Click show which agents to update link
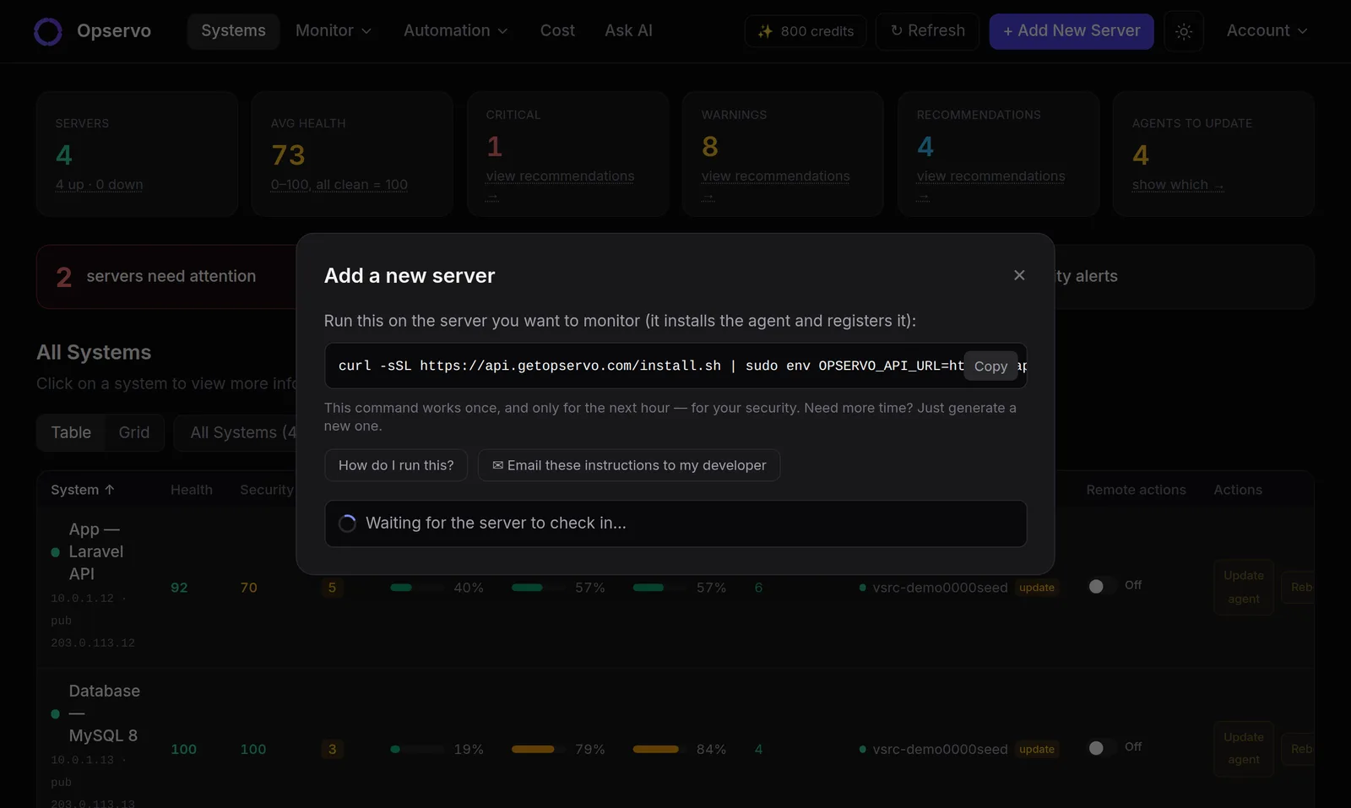This screenshot has height=808, width=1351. [x=1178, y=185]
